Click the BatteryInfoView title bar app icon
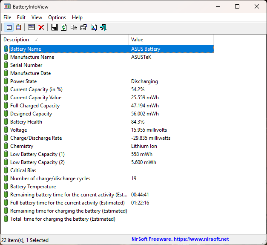The width and height of the screenshot is (267, 245). pos(7,6)
